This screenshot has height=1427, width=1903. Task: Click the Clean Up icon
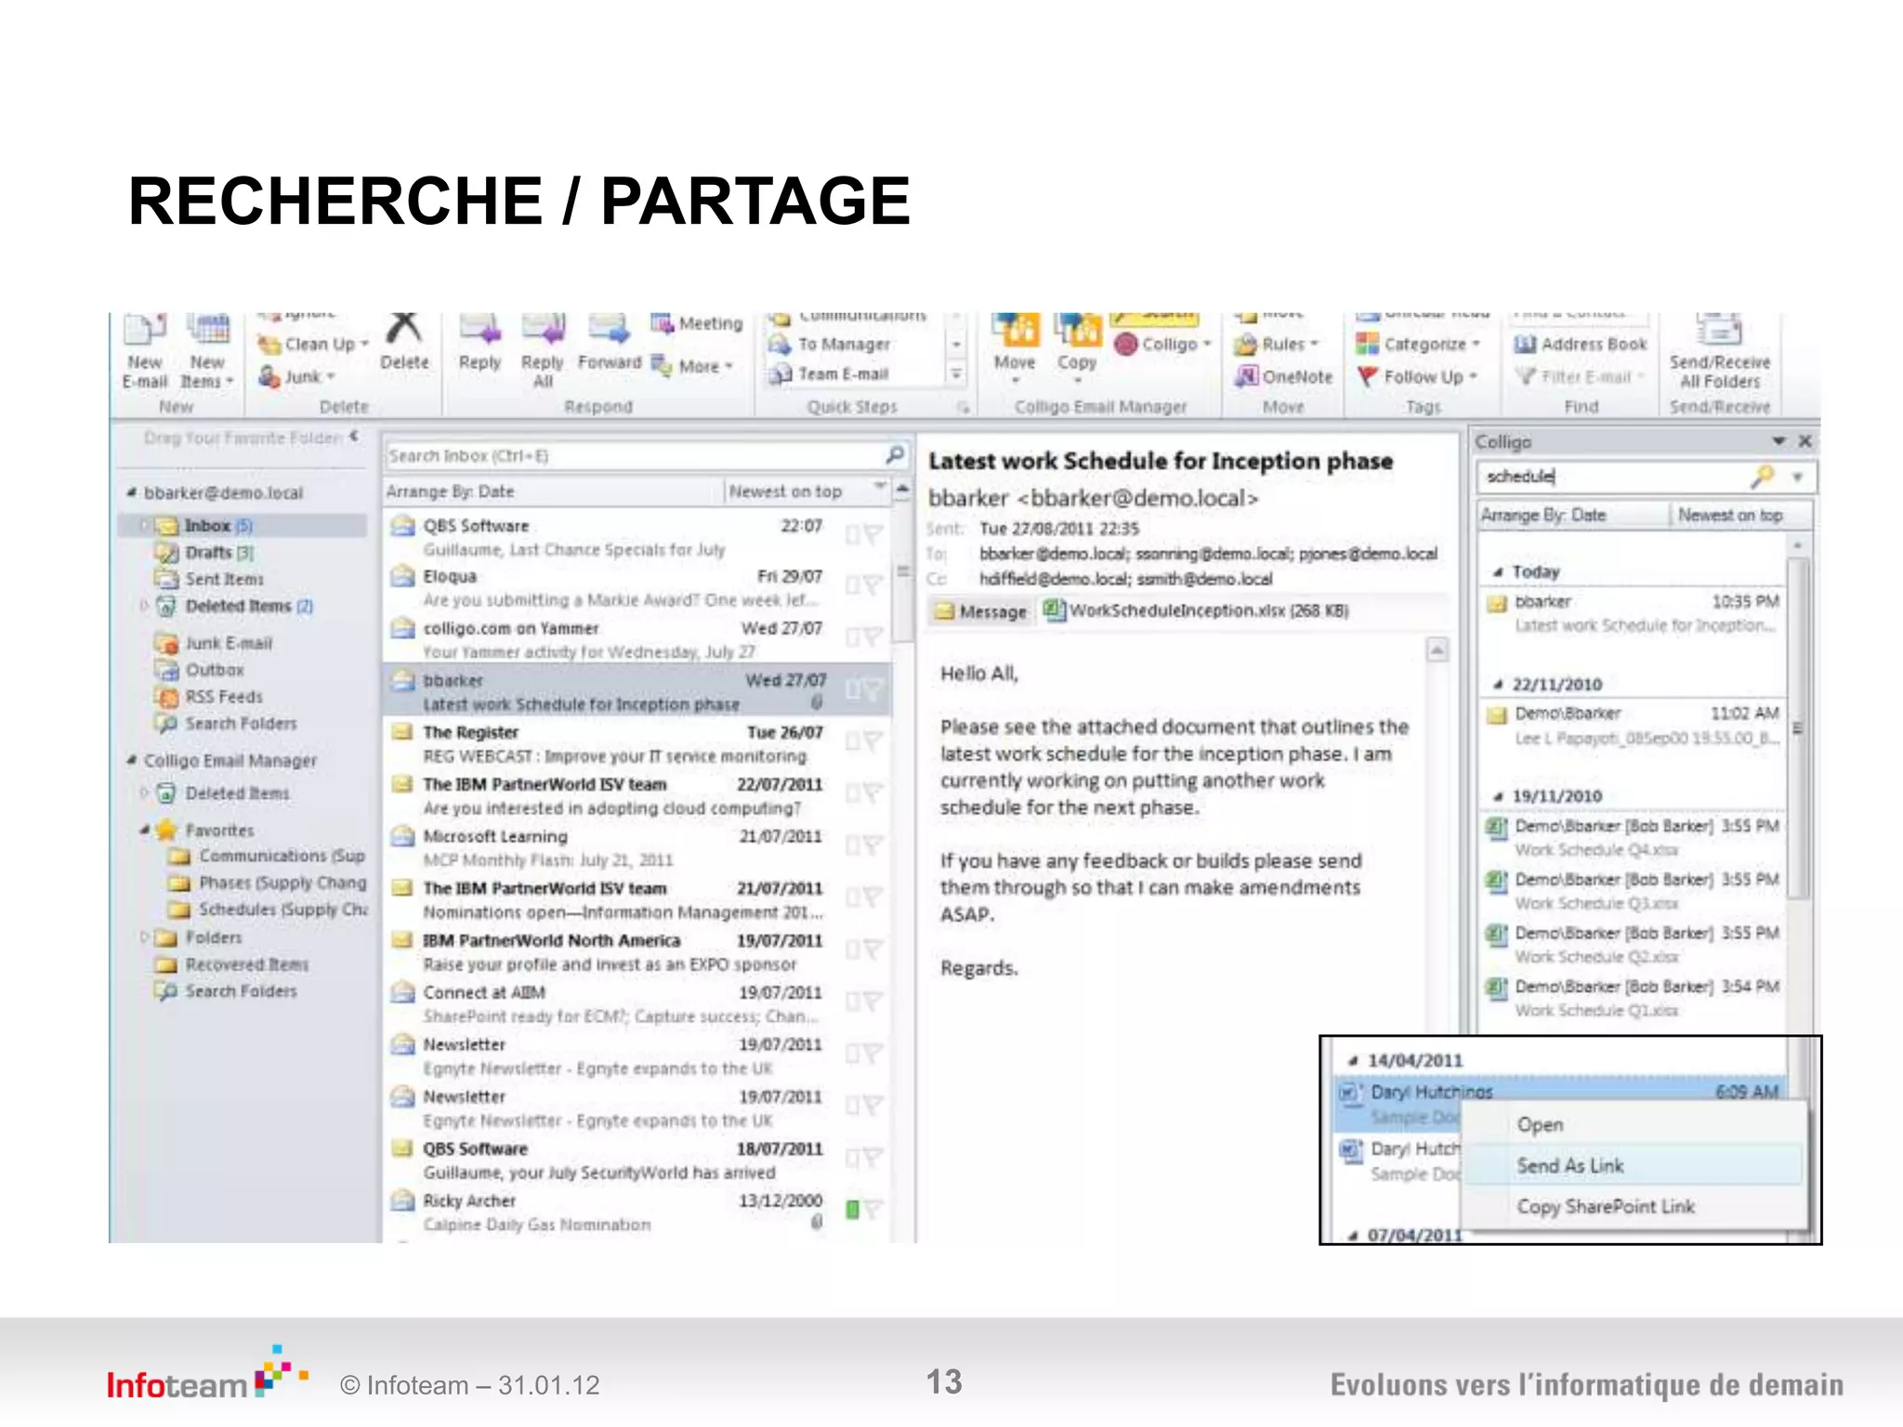click(x=269, y=345)
